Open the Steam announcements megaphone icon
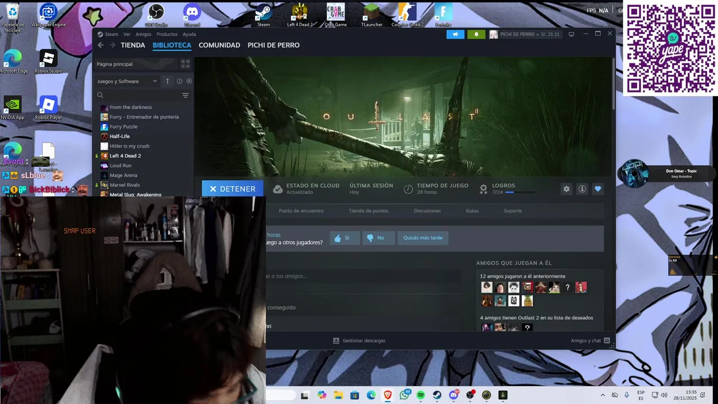 click(x=455, y=34)
